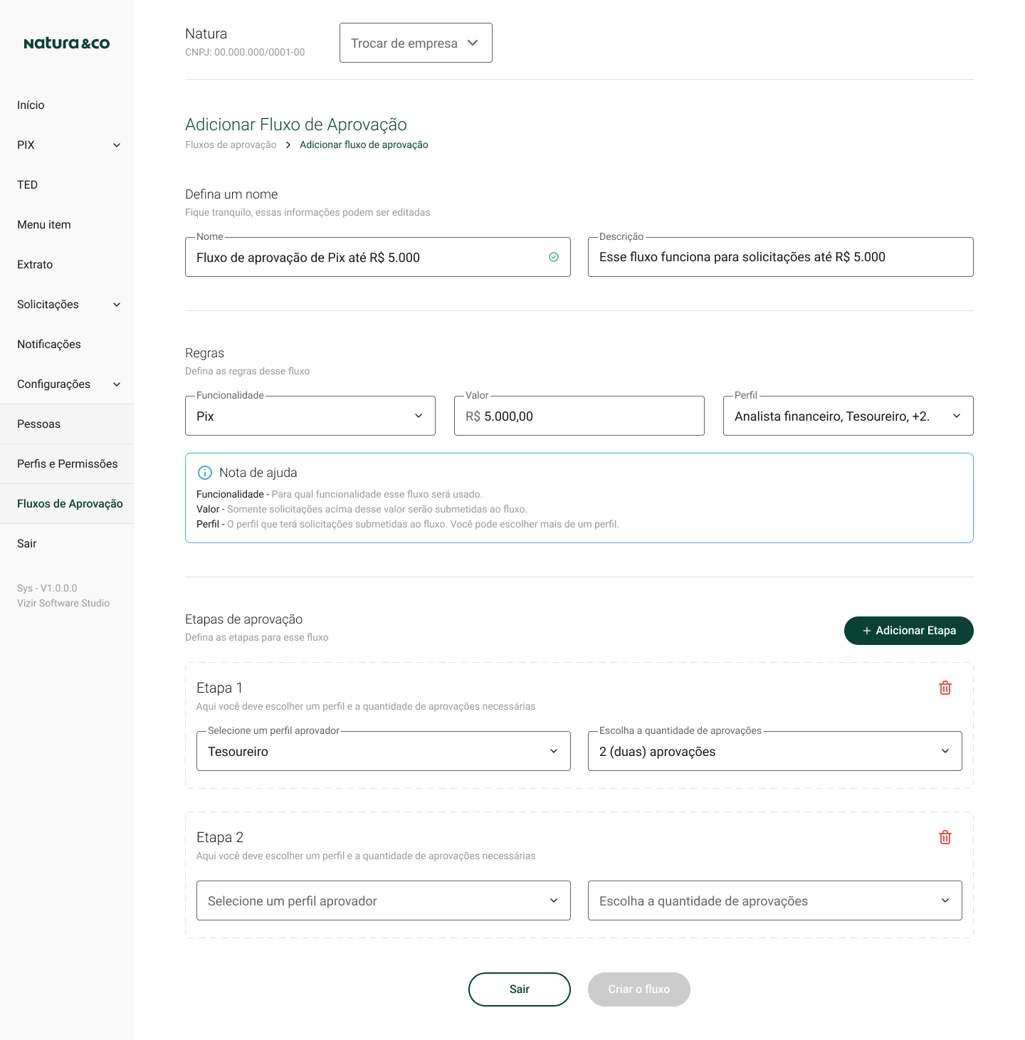Click the info icon in Nota de ajuda
1025x1040 pixels.
pyautogui.click(x=206, y=472)
